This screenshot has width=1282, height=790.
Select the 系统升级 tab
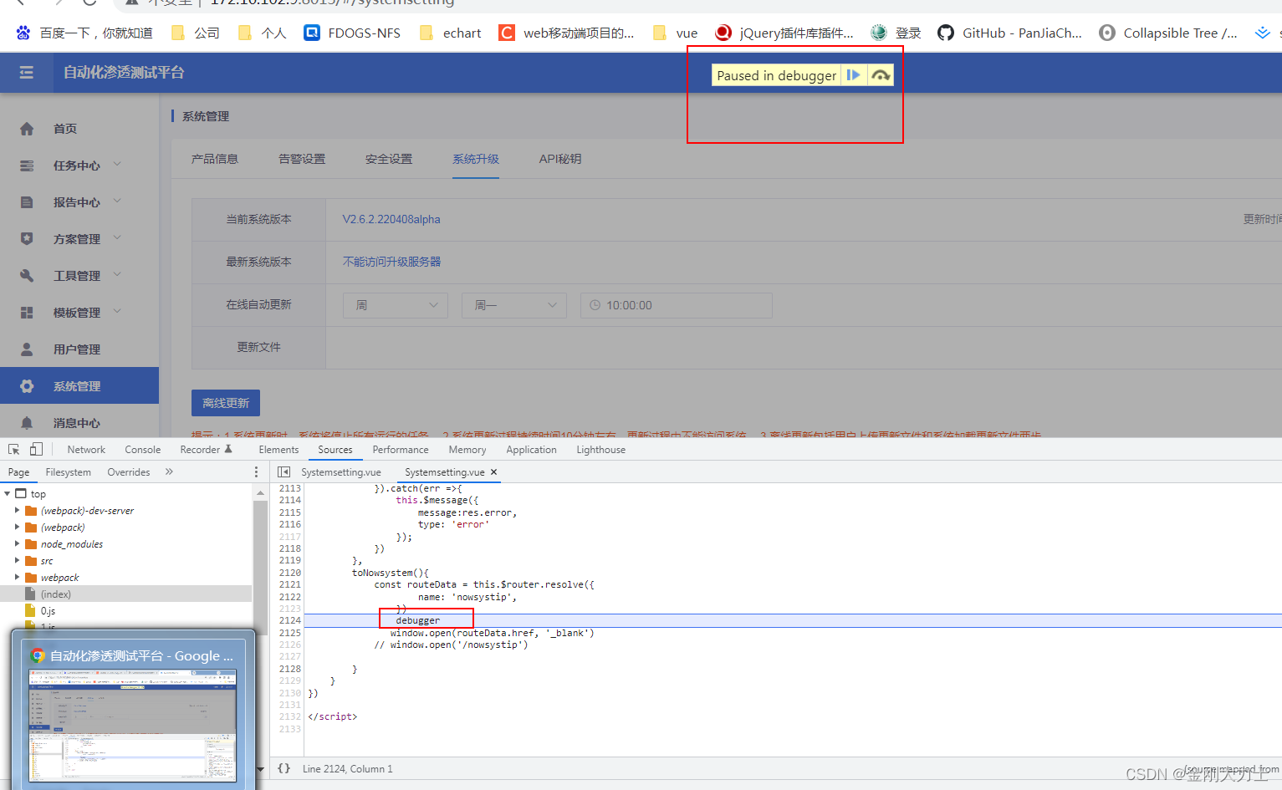476,159
